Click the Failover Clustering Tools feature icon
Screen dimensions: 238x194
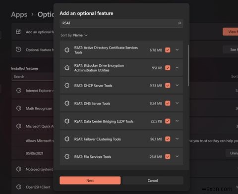tap(67, 139)
